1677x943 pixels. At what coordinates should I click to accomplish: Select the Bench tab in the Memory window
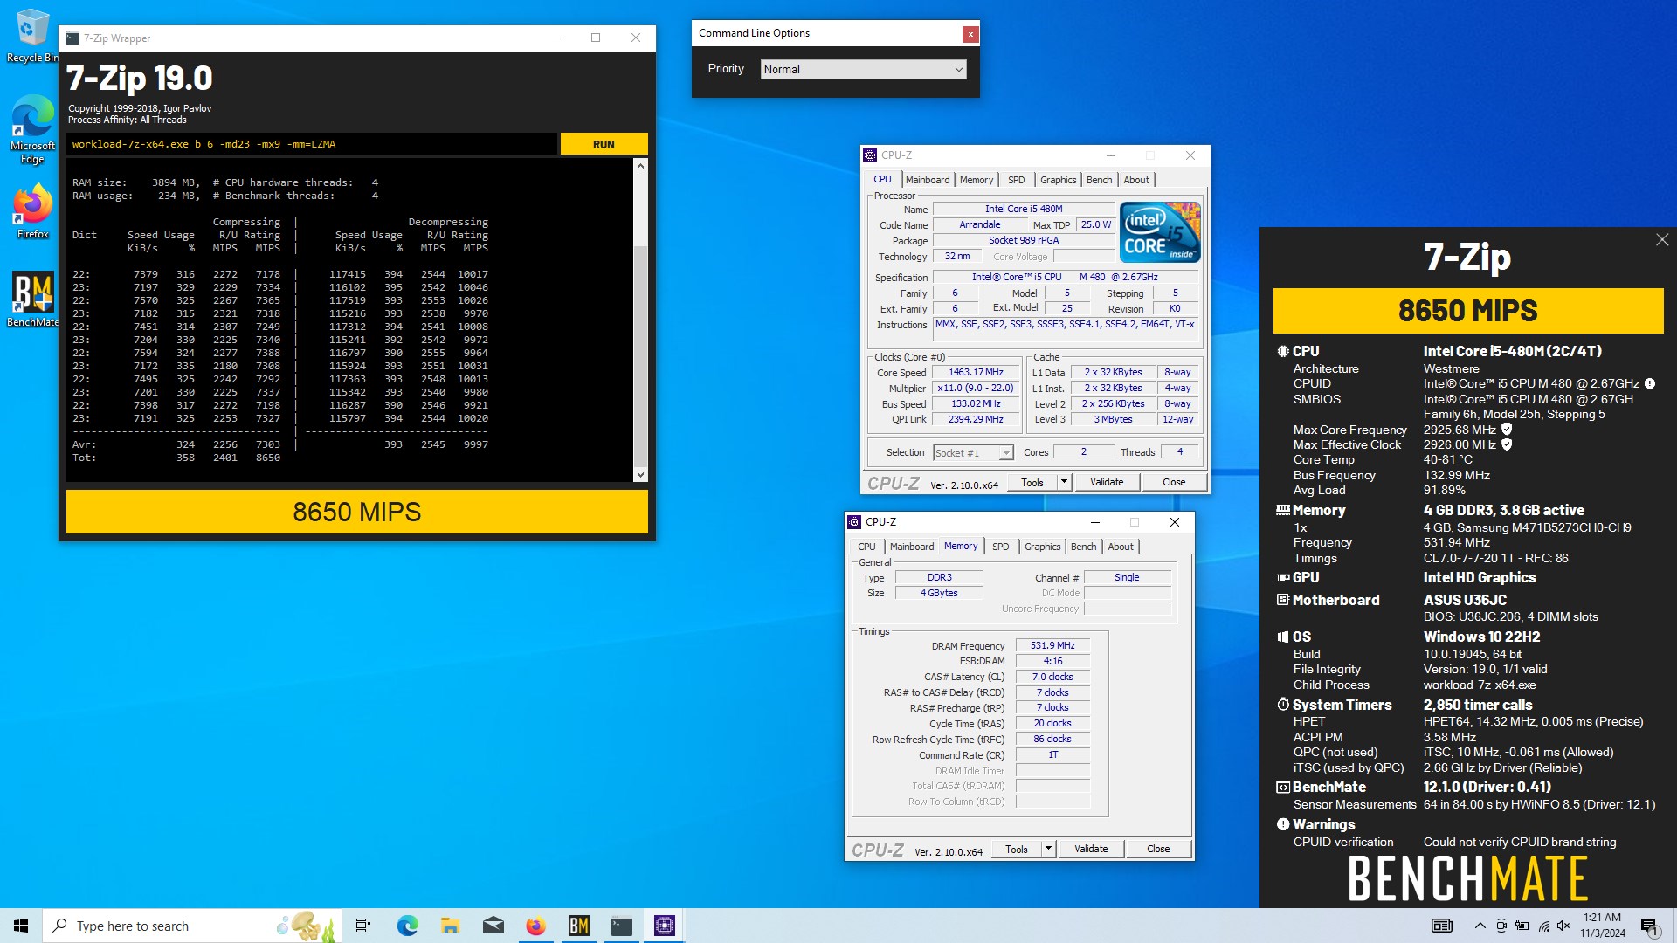point(1083,547)
